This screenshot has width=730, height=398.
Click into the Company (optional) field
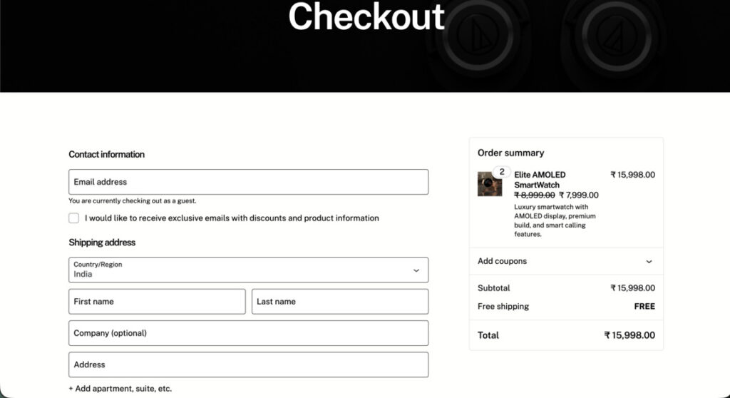click(248, 333)
